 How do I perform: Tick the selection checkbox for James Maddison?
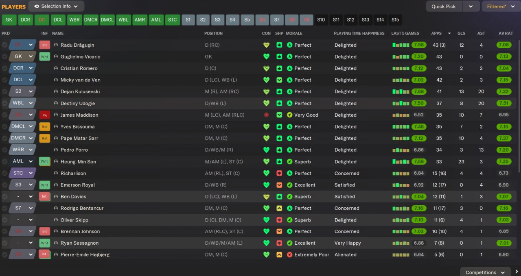coord(4,115)
